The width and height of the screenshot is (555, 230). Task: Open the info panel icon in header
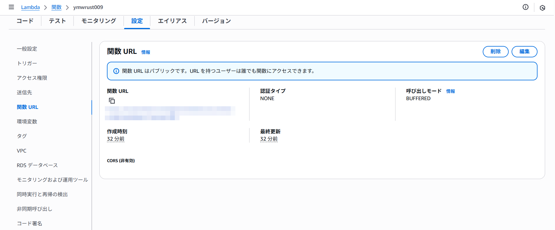[525, 7]
